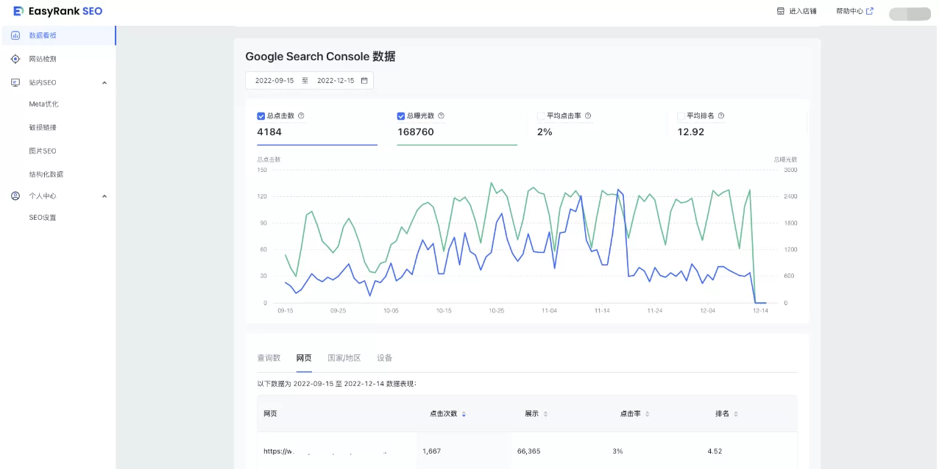939x469 pixels.
Task: Click the 网站检测 target icon
Action: pyautogui.click(x=15, y=59)
